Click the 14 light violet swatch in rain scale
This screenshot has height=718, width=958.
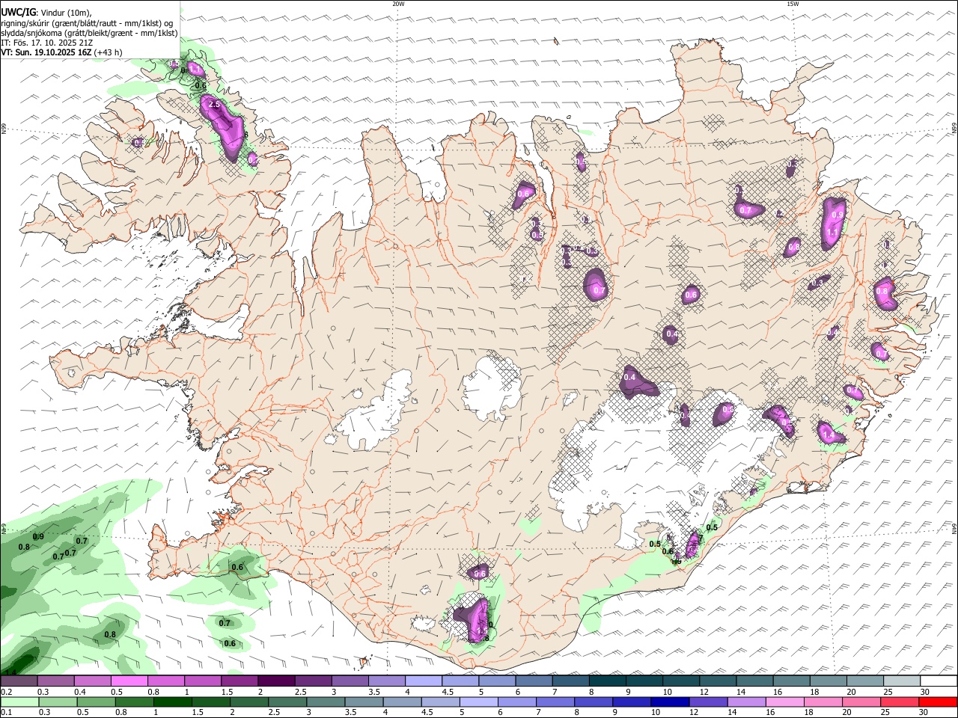745,702
